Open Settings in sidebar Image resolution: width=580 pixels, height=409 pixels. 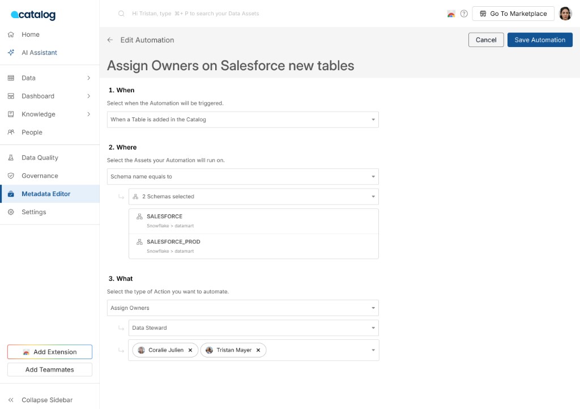50,212
